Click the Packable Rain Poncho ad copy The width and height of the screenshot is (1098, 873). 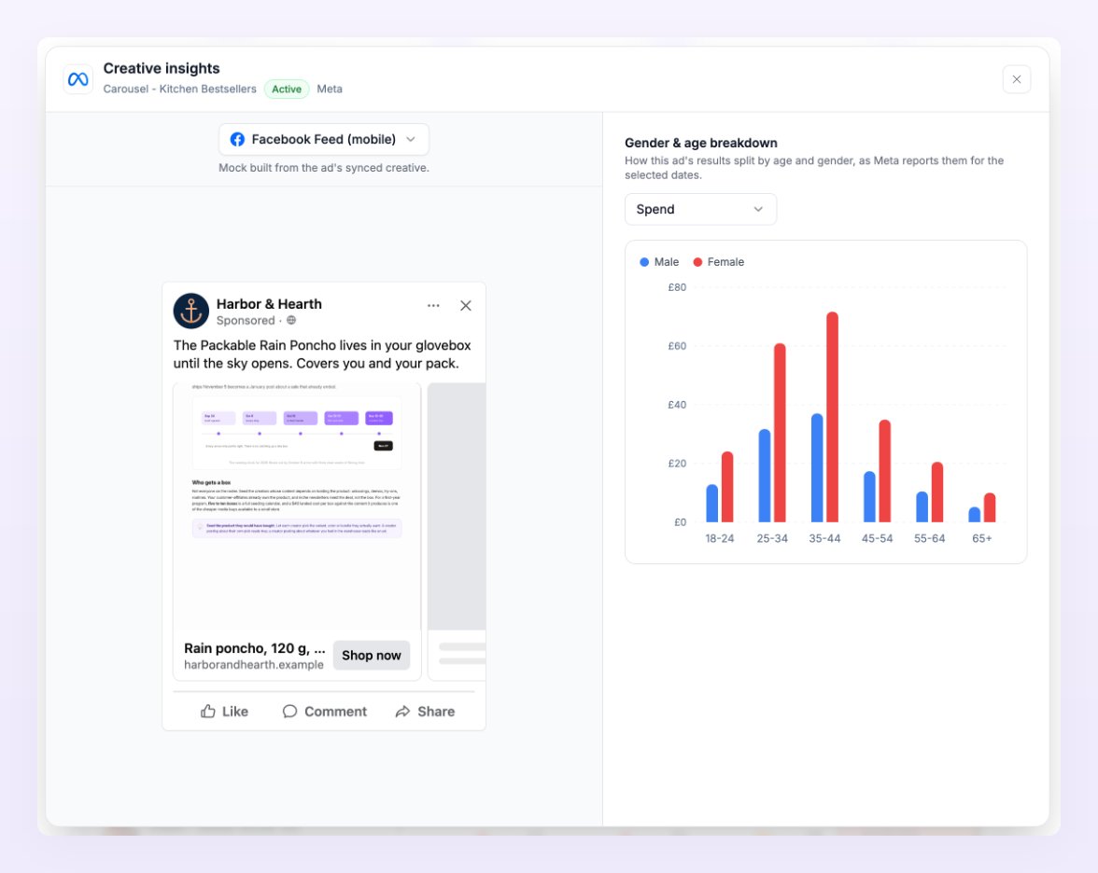tap(322, 354)
